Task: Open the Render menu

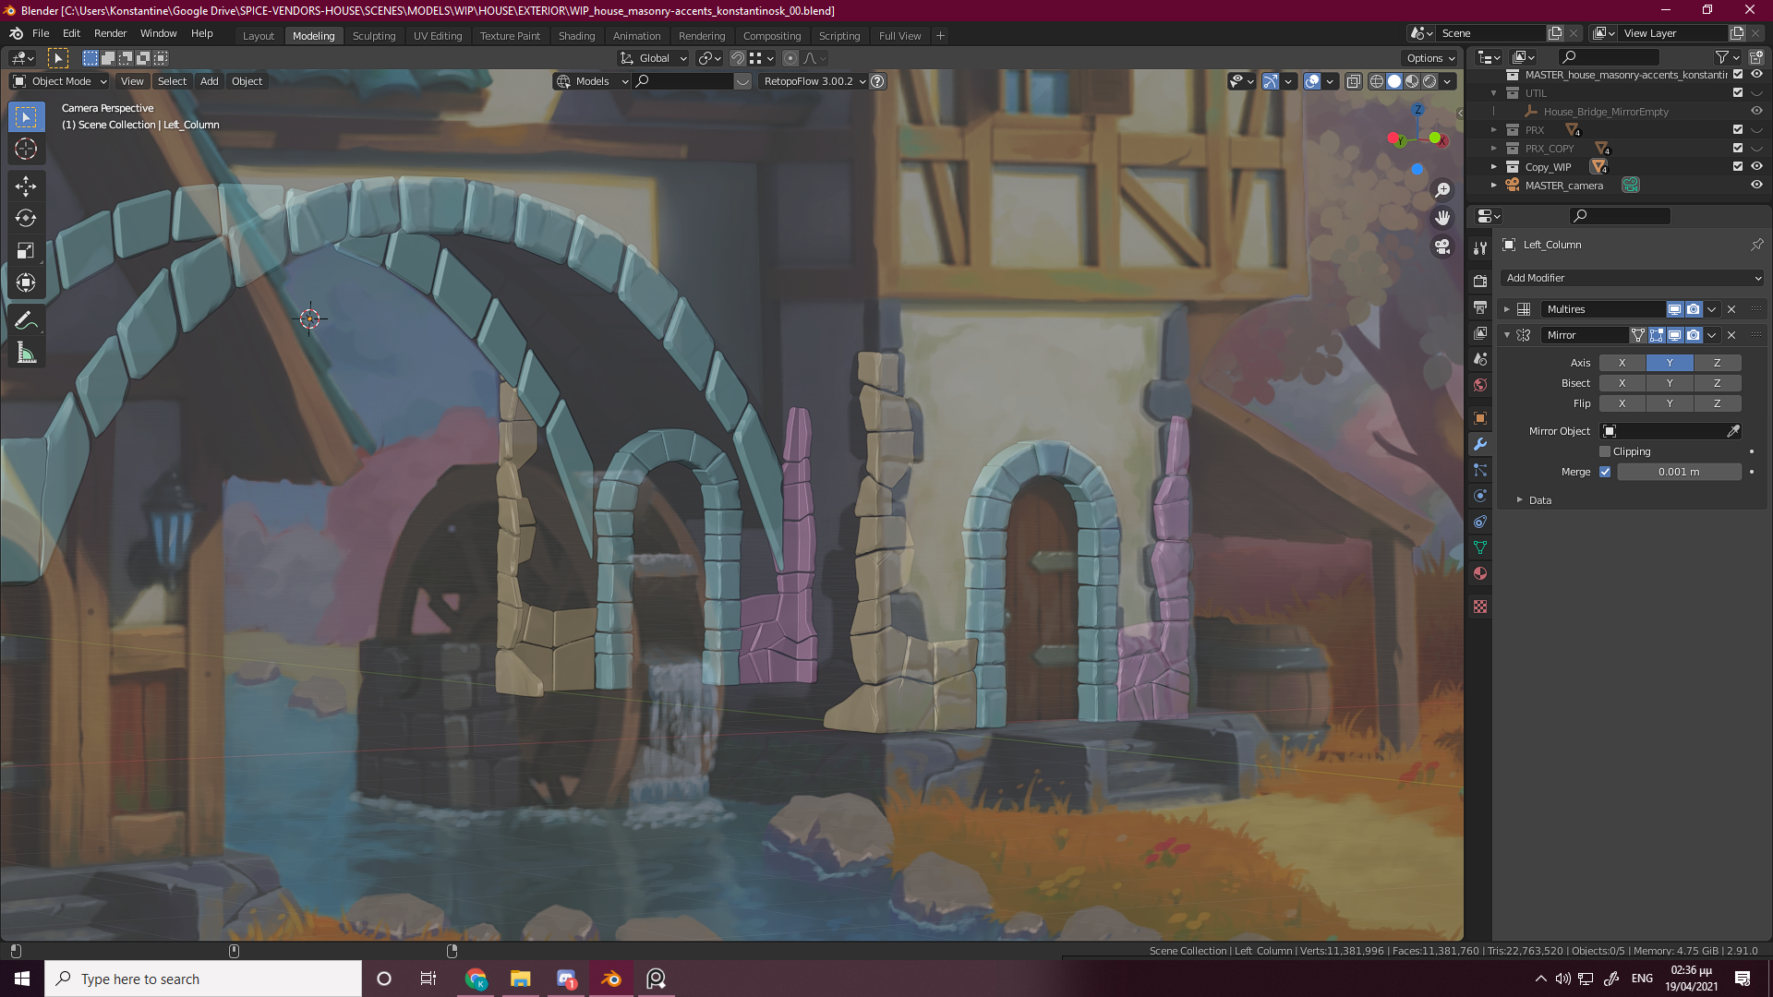Action: (110, 33)
